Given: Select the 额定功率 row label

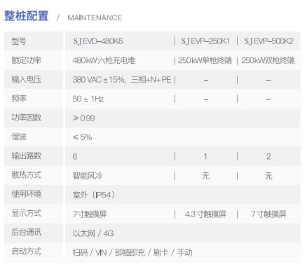Looking at the screenshot, I should coord(27,60).
